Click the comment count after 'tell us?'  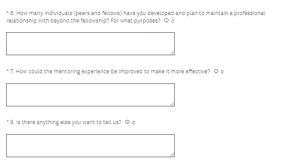[x=134, y=122]
